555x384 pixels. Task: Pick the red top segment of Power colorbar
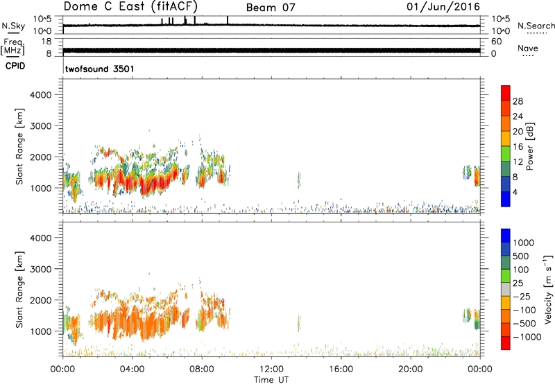[506, 93]
